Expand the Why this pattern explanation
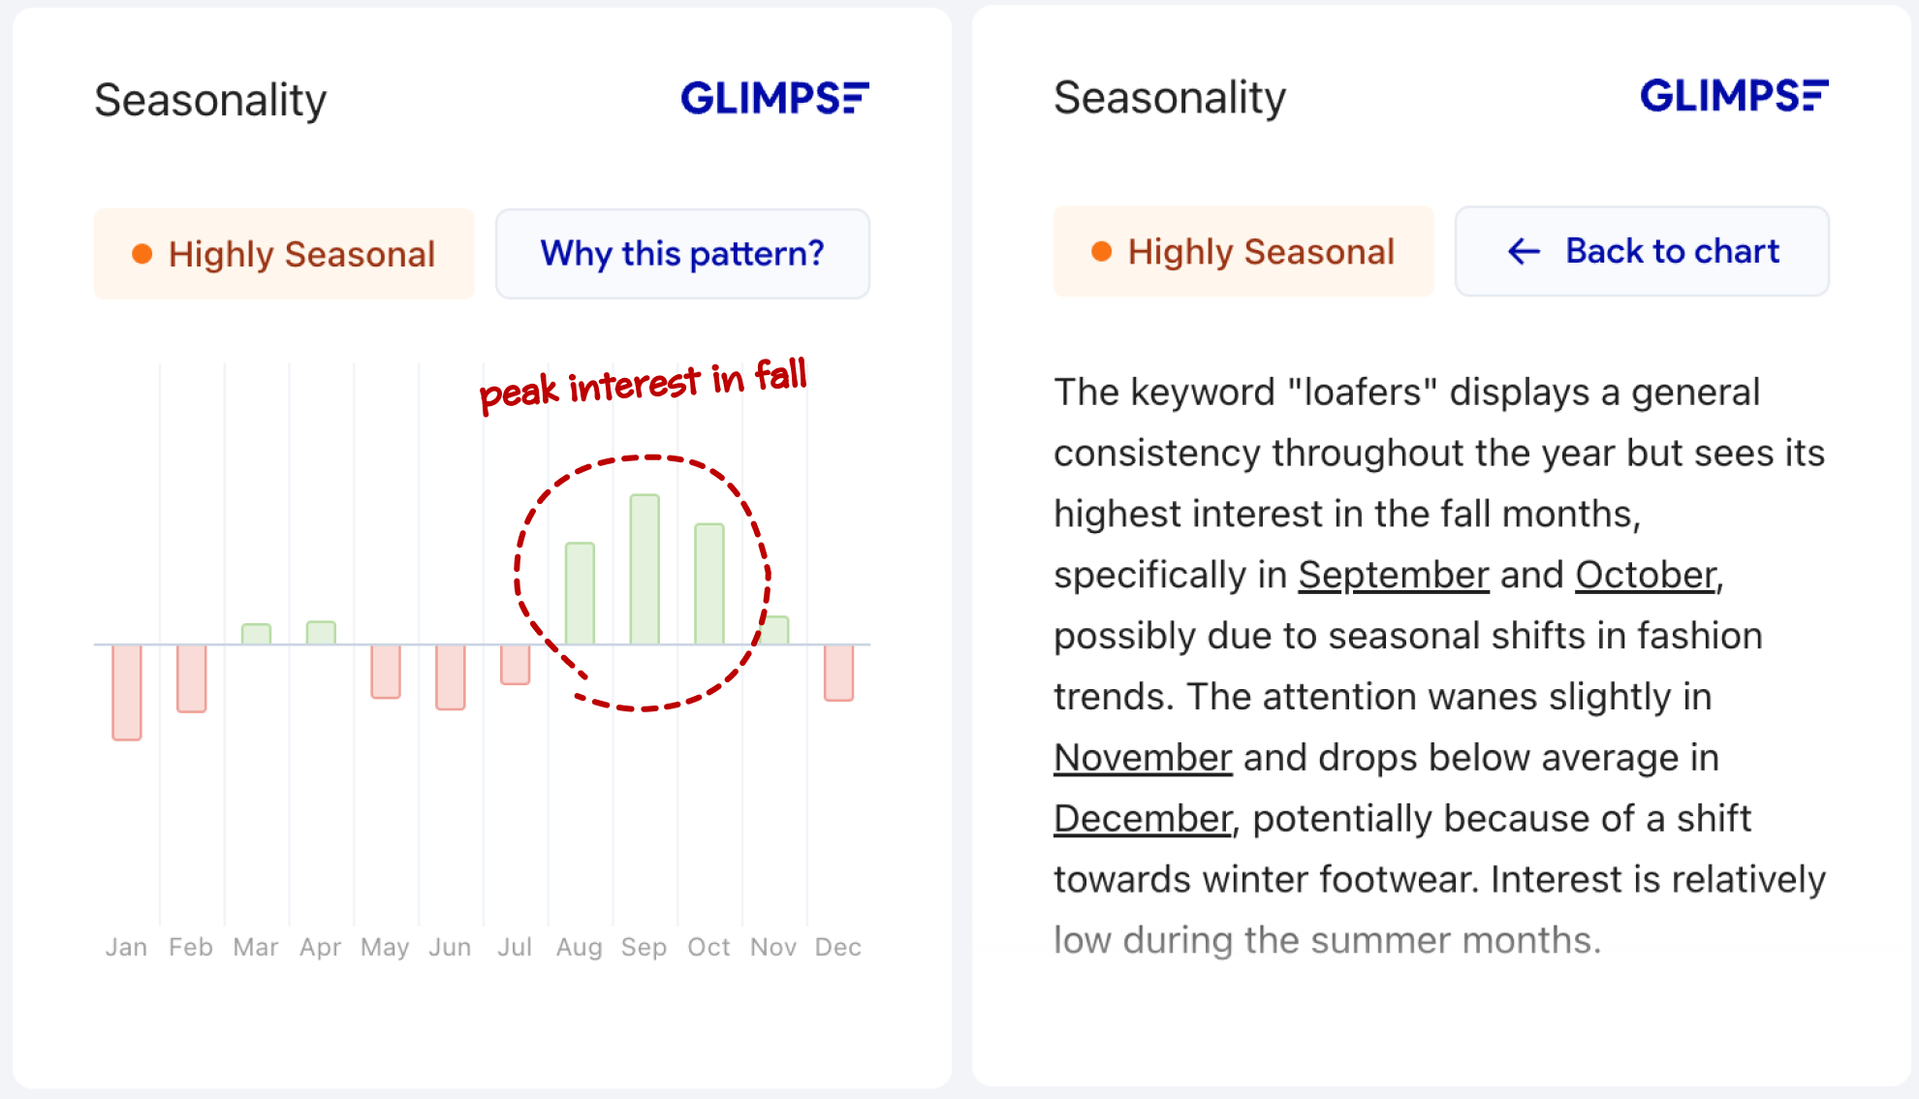Viewport: 1919px width, 1099px height. 684,252
